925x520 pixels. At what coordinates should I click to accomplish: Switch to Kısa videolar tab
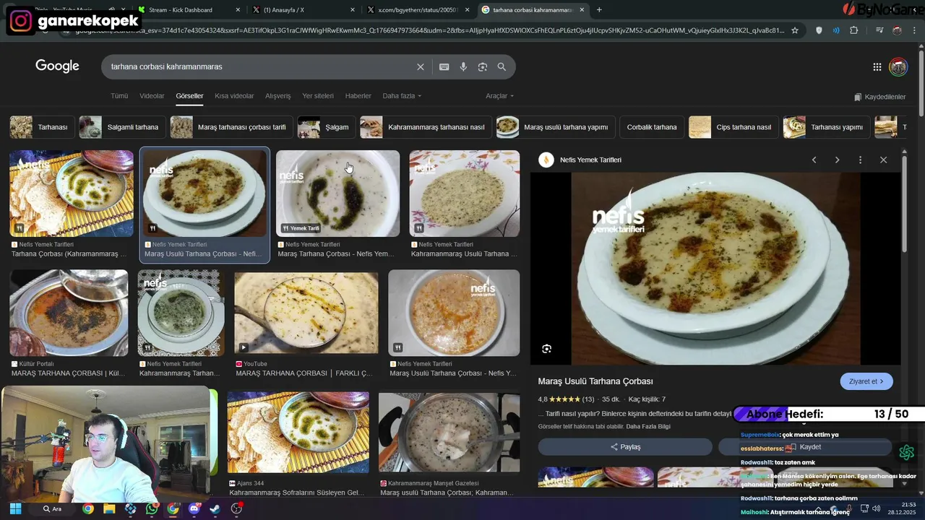coord(234,96)
